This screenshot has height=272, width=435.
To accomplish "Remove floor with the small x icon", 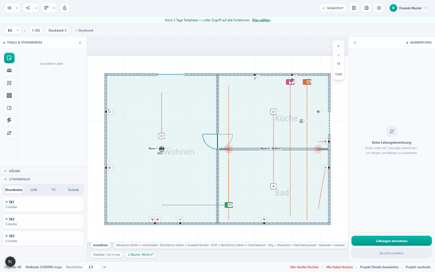I will [25, 30].
